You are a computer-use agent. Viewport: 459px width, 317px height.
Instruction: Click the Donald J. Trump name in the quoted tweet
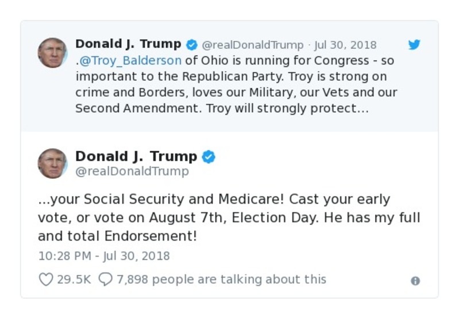128,44
